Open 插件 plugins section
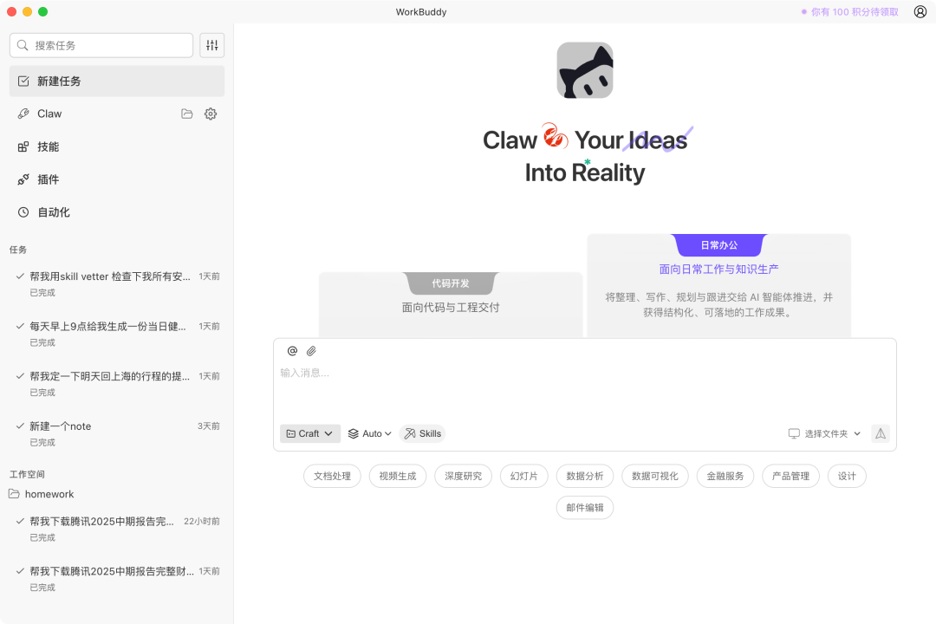The height and width of the screenshot is (624, 936). (117, 179)
